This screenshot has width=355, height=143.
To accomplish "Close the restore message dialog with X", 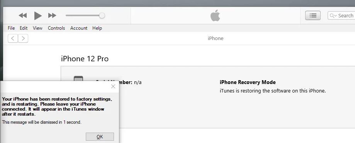I will (x=113, y=86).
